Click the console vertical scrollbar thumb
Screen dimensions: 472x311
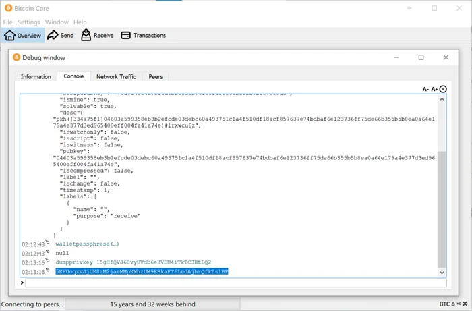coord(442,210)
